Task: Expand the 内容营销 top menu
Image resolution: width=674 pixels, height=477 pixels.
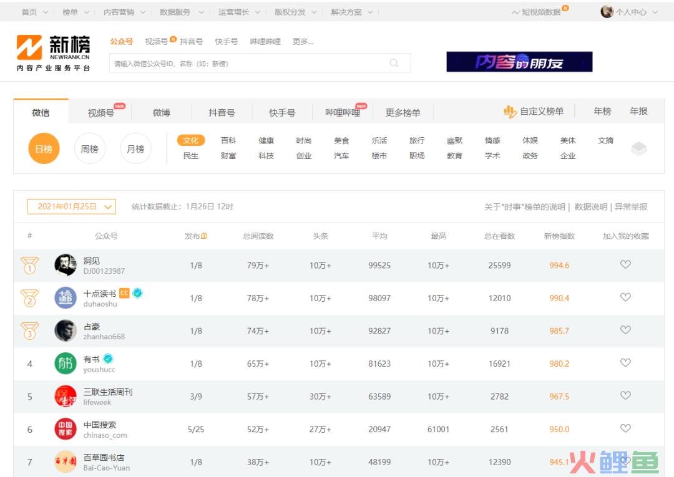Action: (x=124, y=12)
